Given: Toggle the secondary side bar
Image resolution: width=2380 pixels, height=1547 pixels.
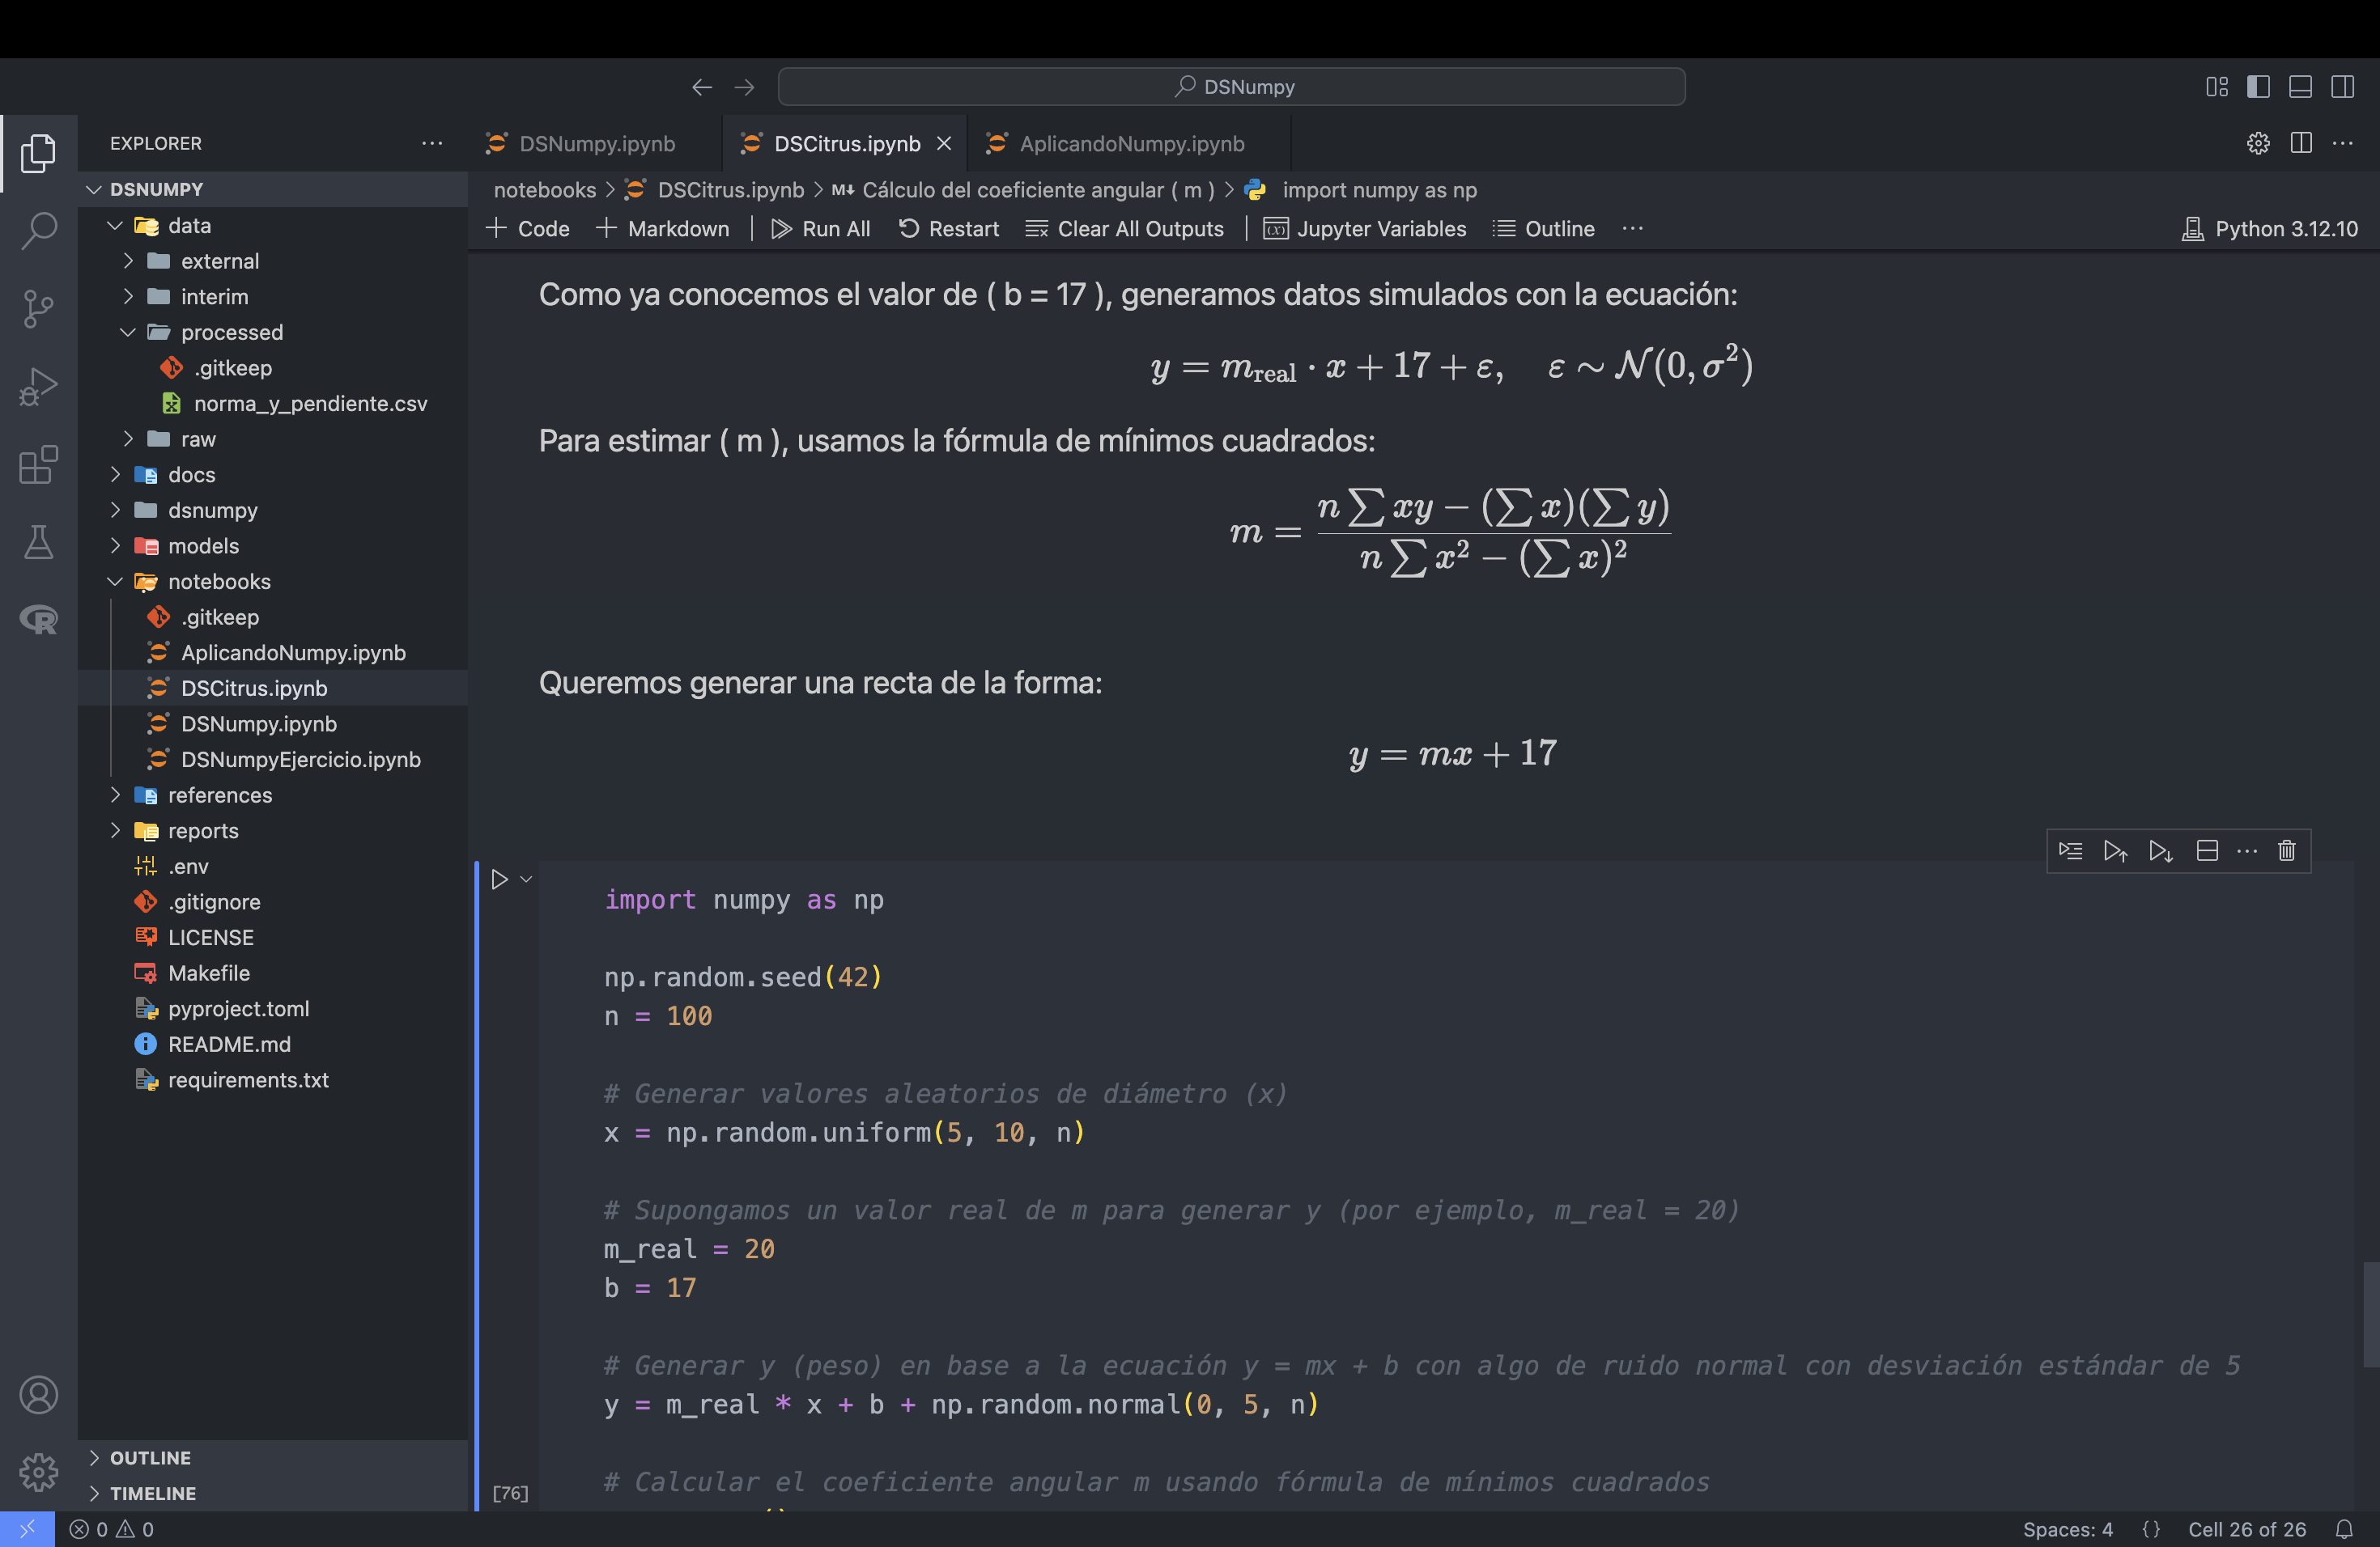Looking at the screenshot, I should point(2342,87).
